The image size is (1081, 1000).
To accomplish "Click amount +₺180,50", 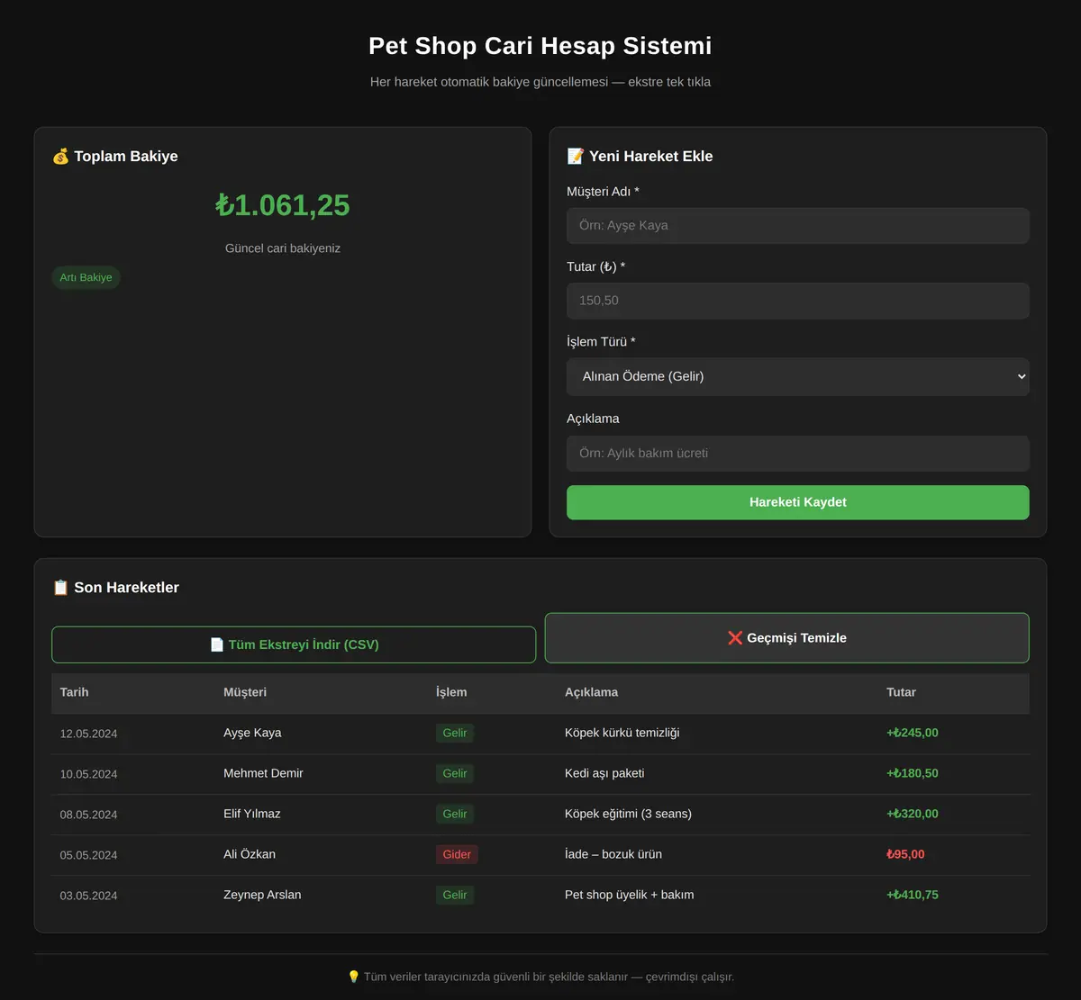I will pyautogui.click(x=913, y=773).
